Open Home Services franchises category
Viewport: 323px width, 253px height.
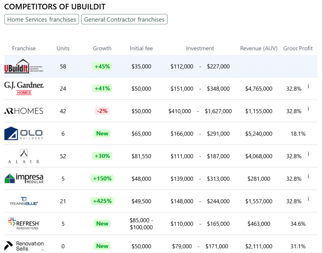coord(42,19)
